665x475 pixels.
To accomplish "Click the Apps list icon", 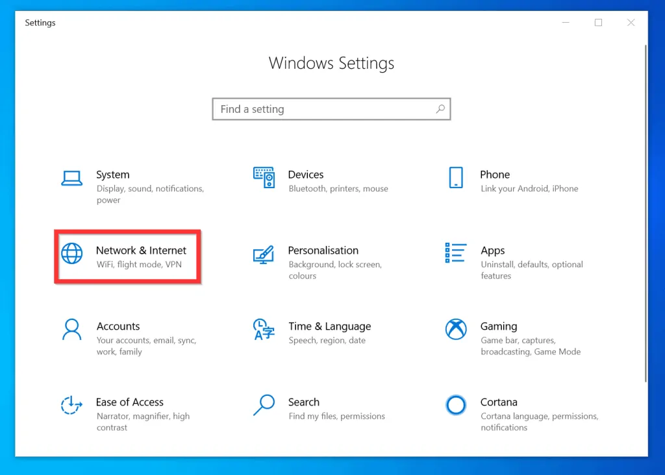I will [456, 253].
